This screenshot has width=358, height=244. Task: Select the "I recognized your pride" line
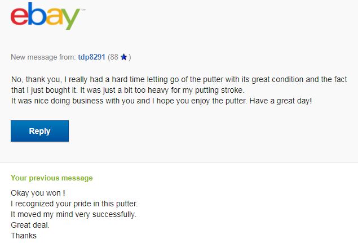74,204
